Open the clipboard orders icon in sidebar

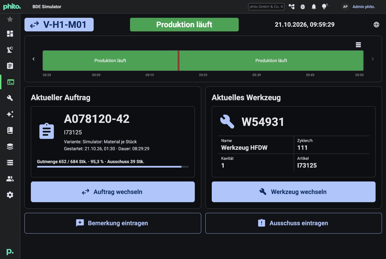[x=10, y=66]
